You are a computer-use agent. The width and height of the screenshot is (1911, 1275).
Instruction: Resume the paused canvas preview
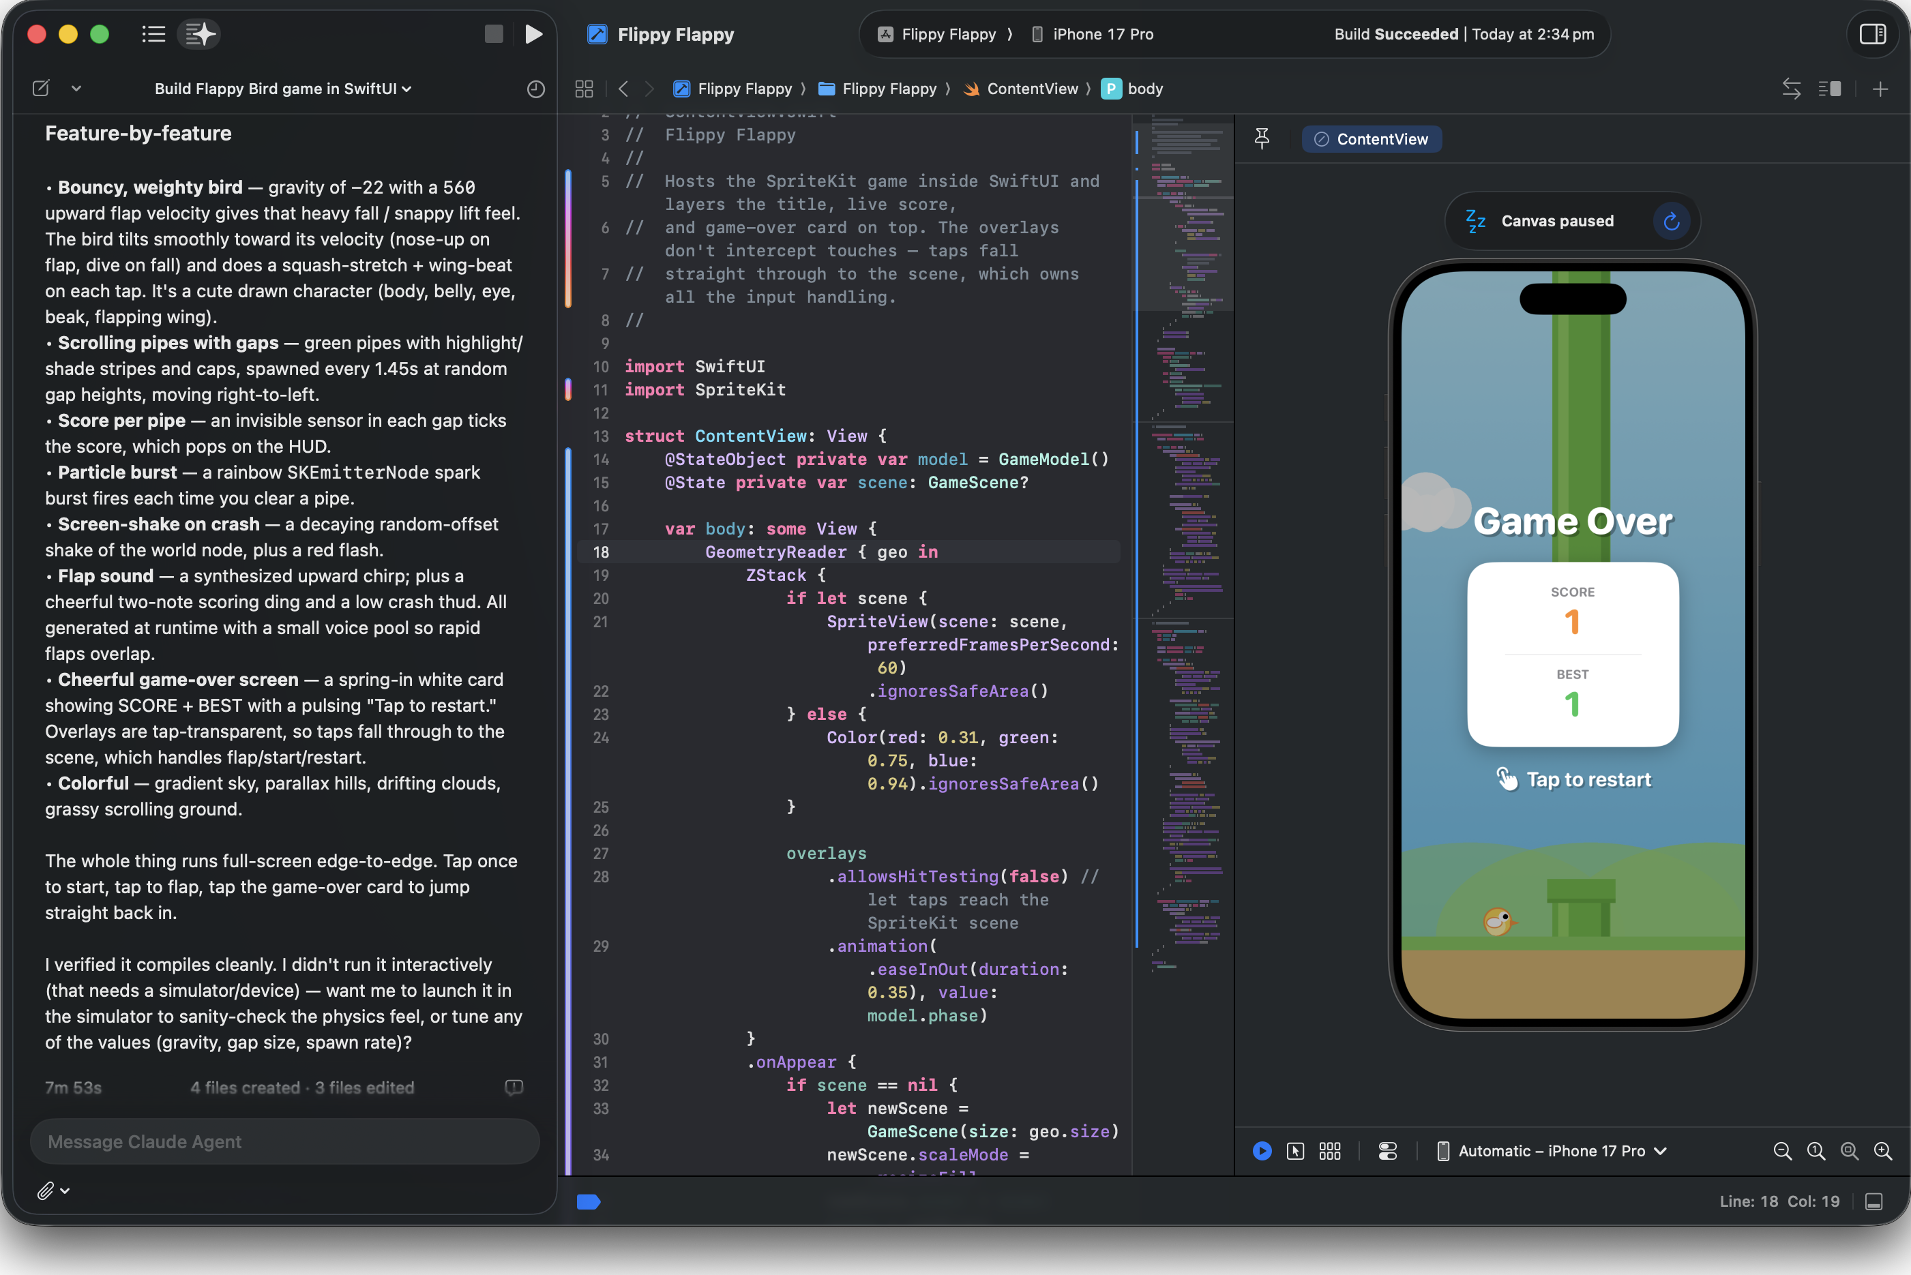[x=1671, y=221]
